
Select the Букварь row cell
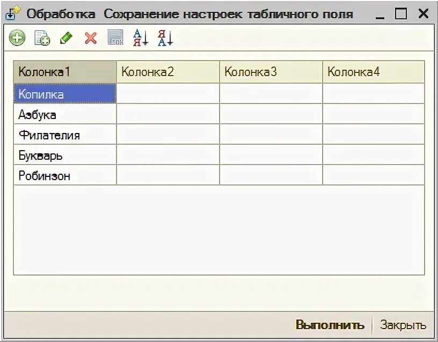pos(65,154)
